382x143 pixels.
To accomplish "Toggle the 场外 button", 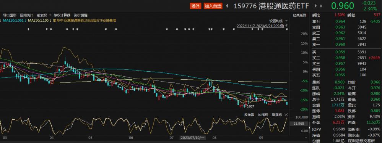I will click(195, 6).
